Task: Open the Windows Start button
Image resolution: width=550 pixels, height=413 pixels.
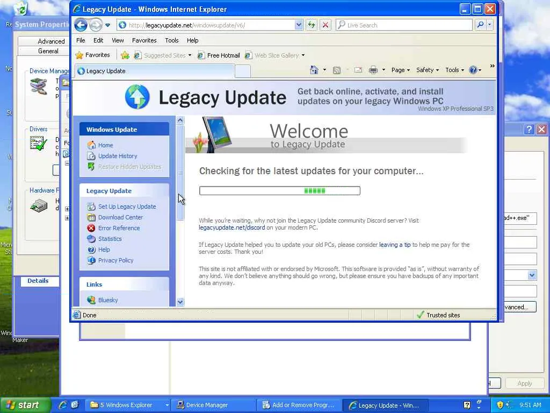Action: pyautogui.click(x=25, y=405)
